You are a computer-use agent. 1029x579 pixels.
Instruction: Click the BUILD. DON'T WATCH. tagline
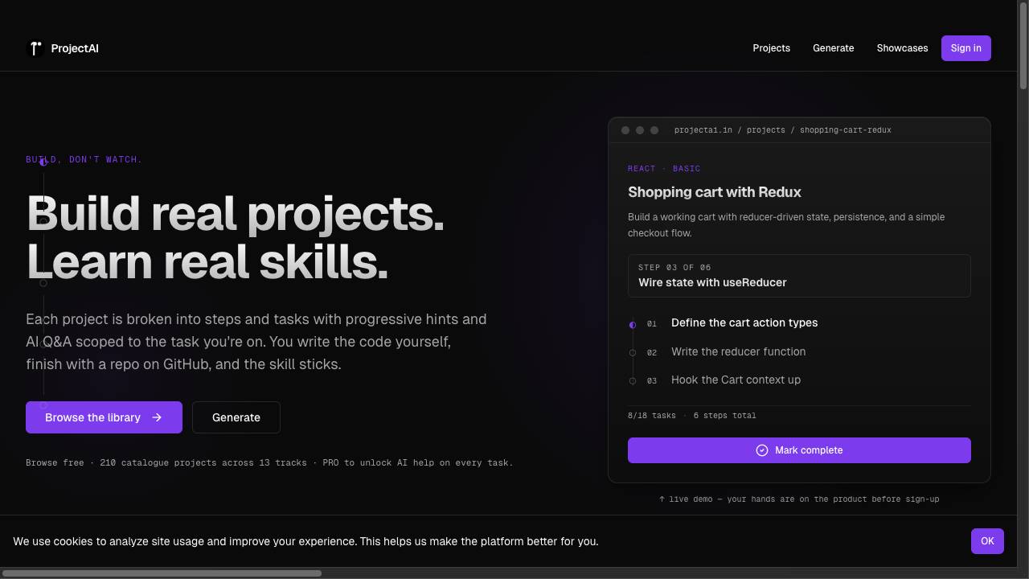pyautogui.click(x=84, y=159)
